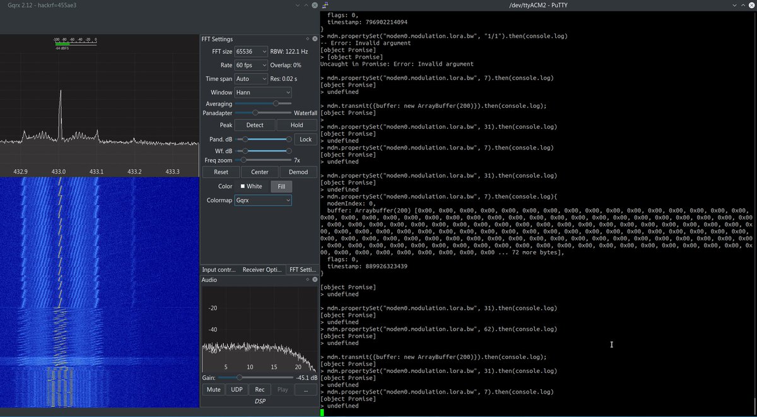757x417 pixels.
Task: Click the 433.3 frequency axis label
Action: (x=172, y=171)
